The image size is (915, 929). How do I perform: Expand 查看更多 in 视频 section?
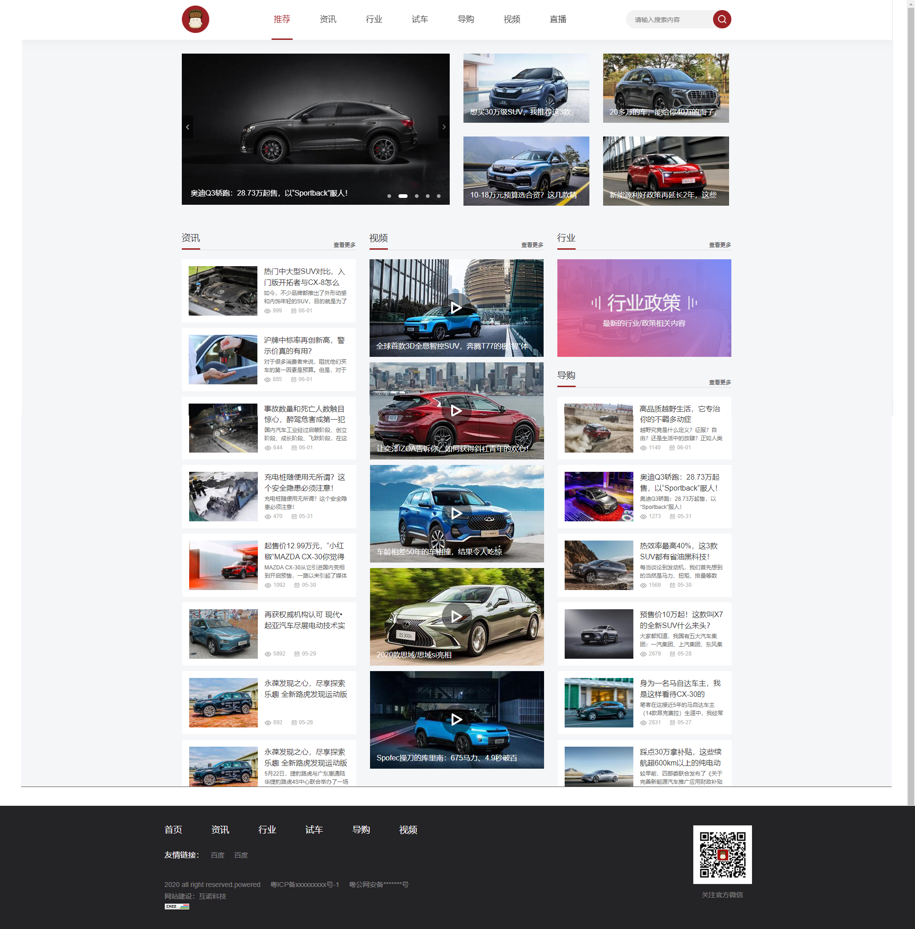pos(532,245)
